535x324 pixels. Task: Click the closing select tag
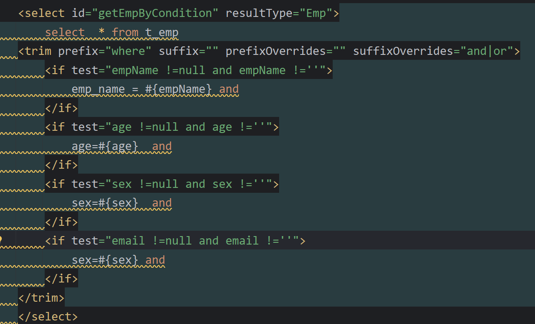(x=48, y=316)
